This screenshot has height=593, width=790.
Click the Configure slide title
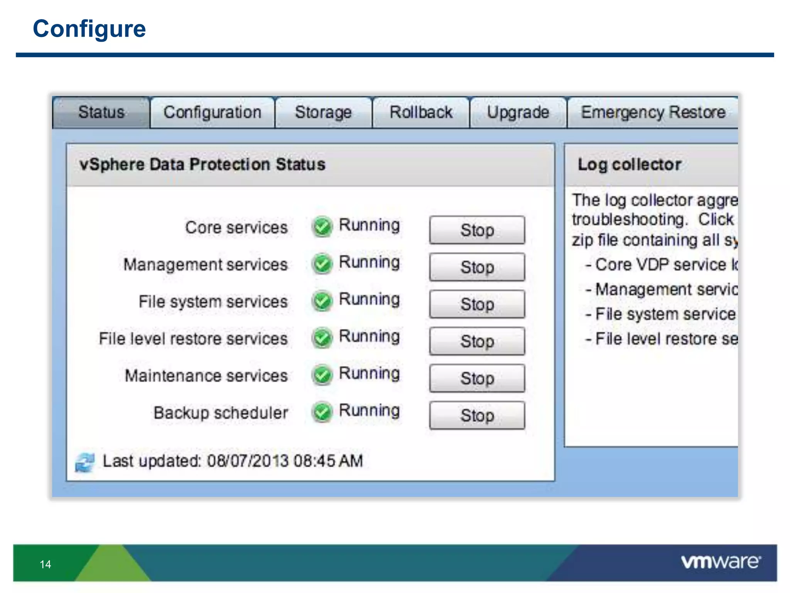[x=89, y=29]
